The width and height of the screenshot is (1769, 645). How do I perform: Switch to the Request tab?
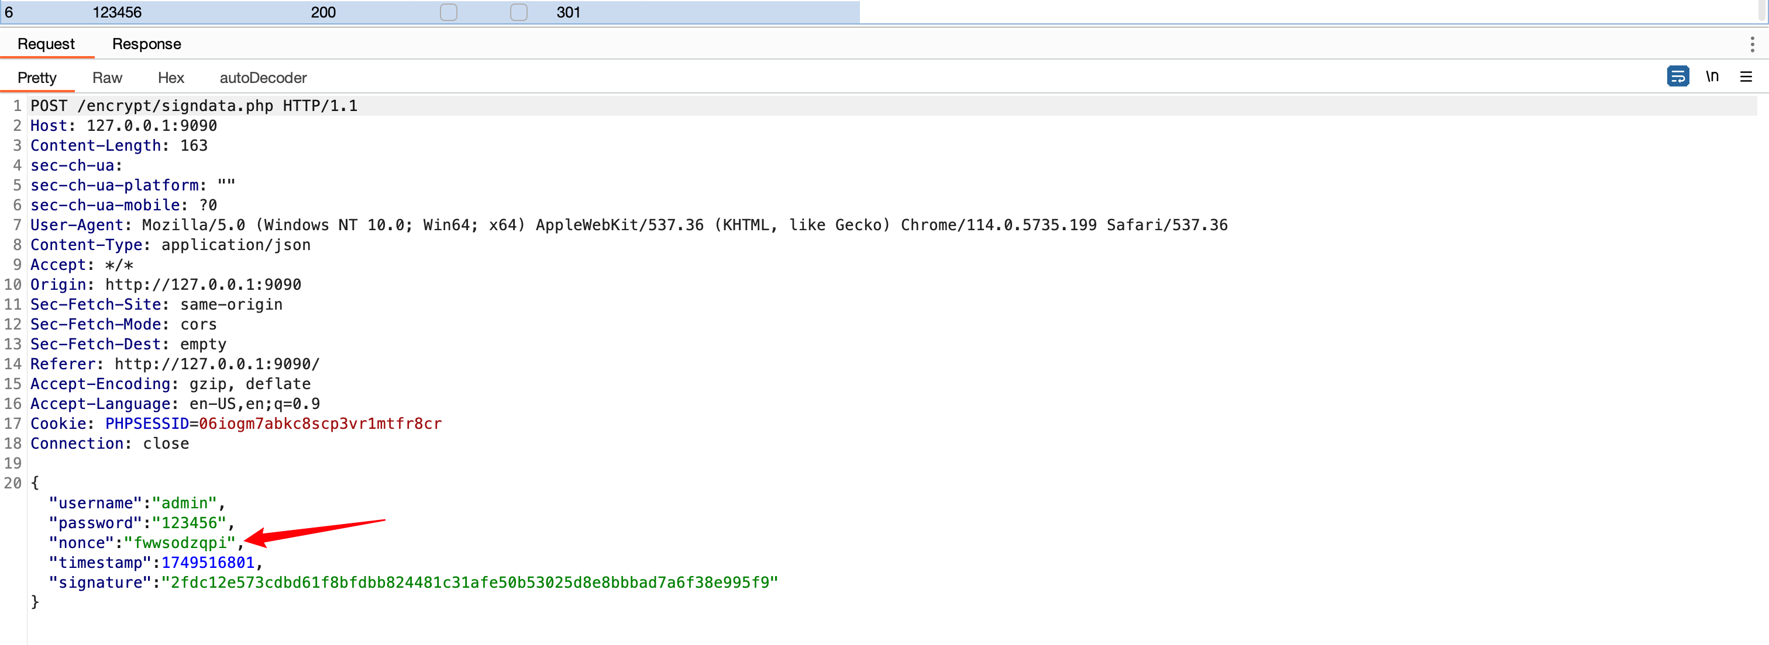pos(46,44)
